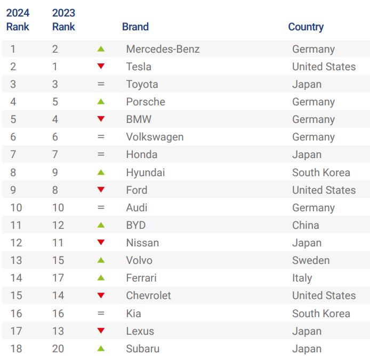Select the Volkswagen brand name
This screenshot has width=370, height=356.
click(x=155, y=137)
